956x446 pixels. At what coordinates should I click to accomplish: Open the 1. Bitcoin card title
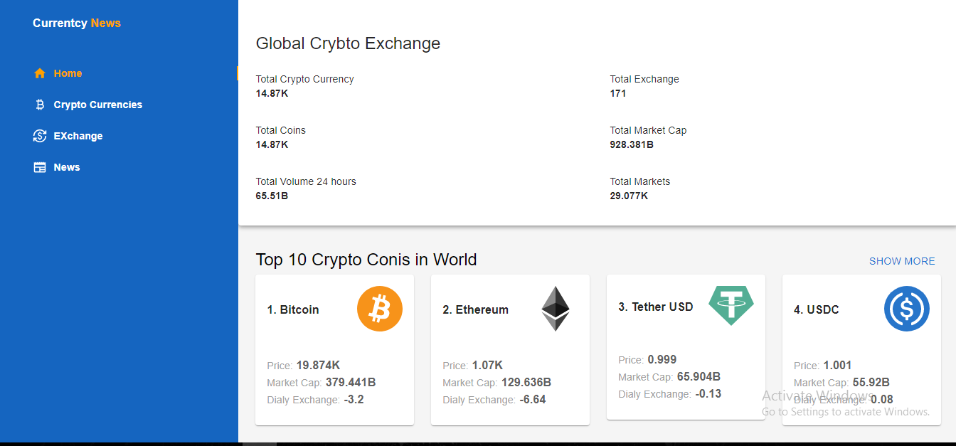293,309
